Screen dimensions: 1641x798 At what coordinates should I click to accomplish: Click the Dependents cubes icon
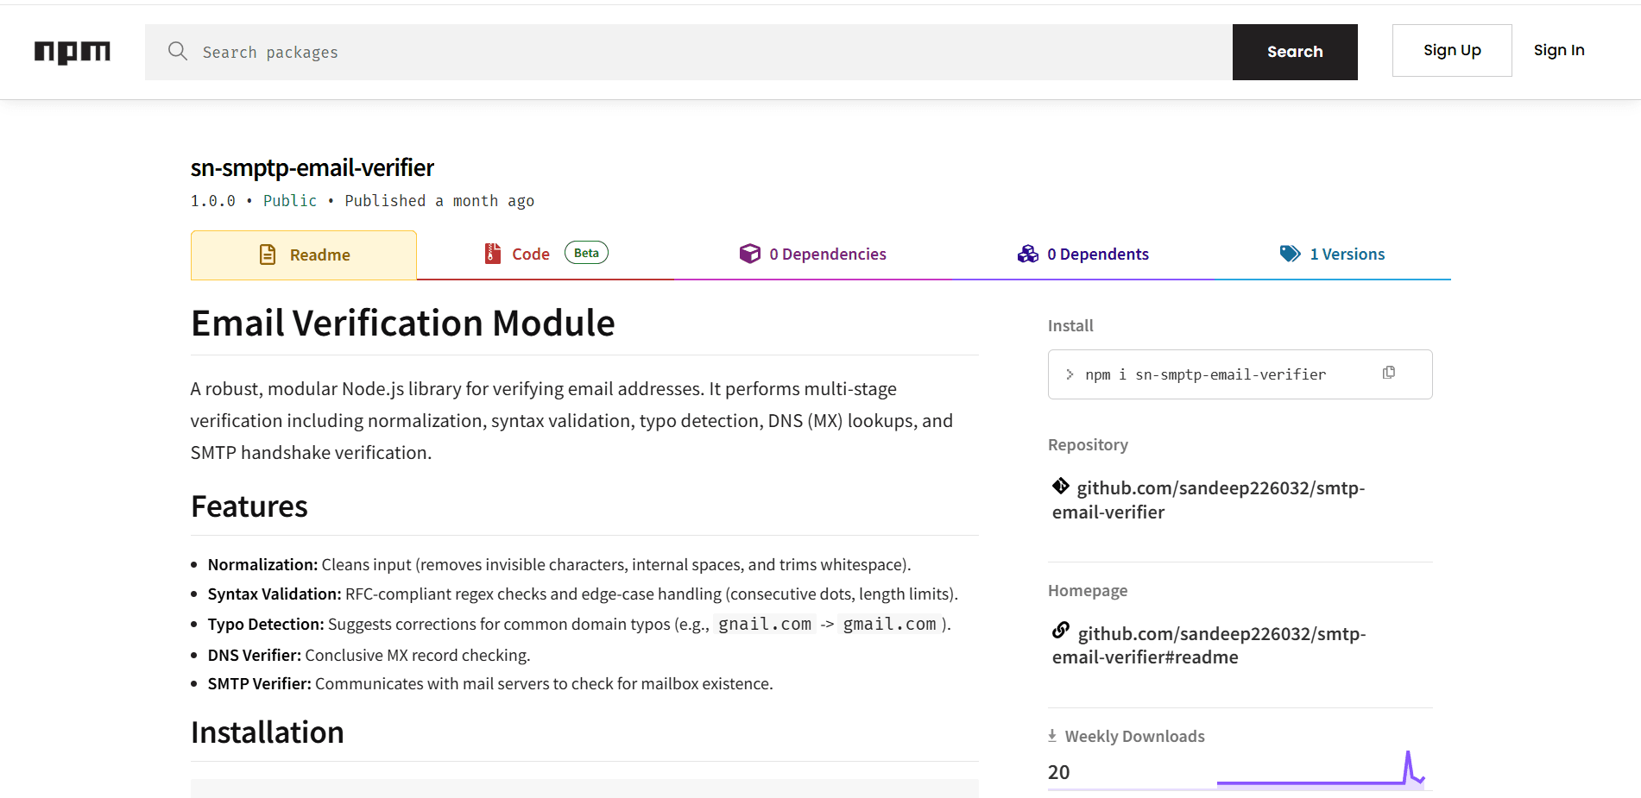coord(1028,254)
